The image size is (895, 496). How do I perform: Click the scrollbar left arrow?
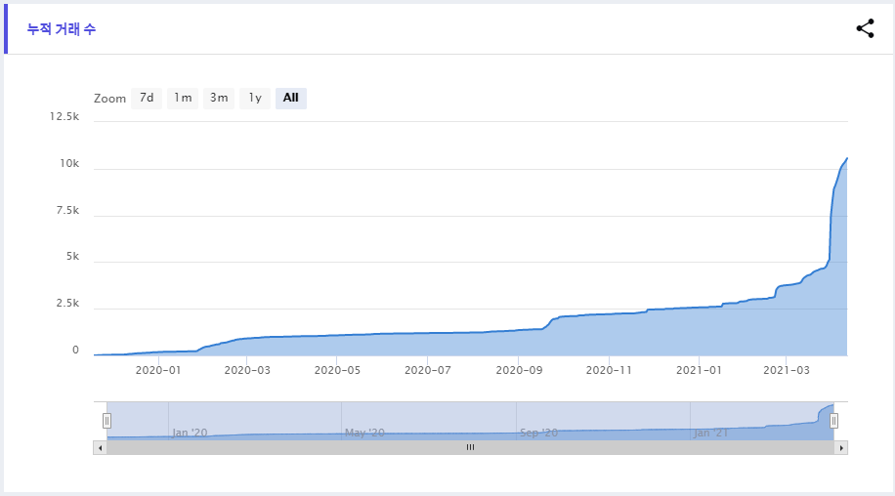point(100,447)
